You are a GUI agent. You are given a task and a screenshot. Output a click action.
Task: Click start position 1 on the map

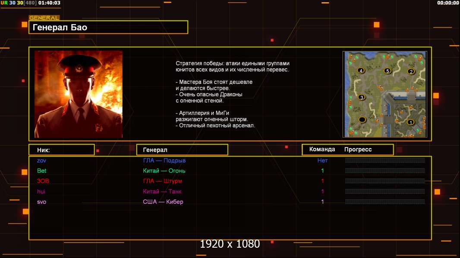click(411, 122)
